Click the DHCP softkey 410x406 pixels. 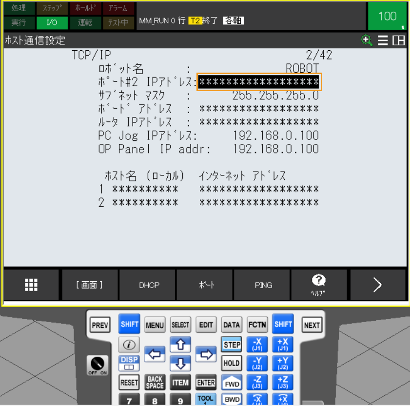[149, 285]
